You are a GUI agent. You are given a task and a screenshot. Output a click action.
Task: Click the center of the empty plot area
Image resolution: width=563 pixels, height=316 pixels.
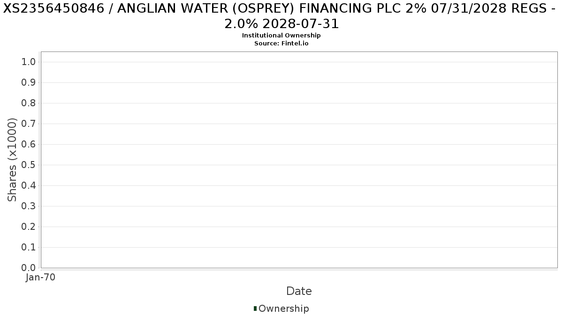click(x=299, y=160)
